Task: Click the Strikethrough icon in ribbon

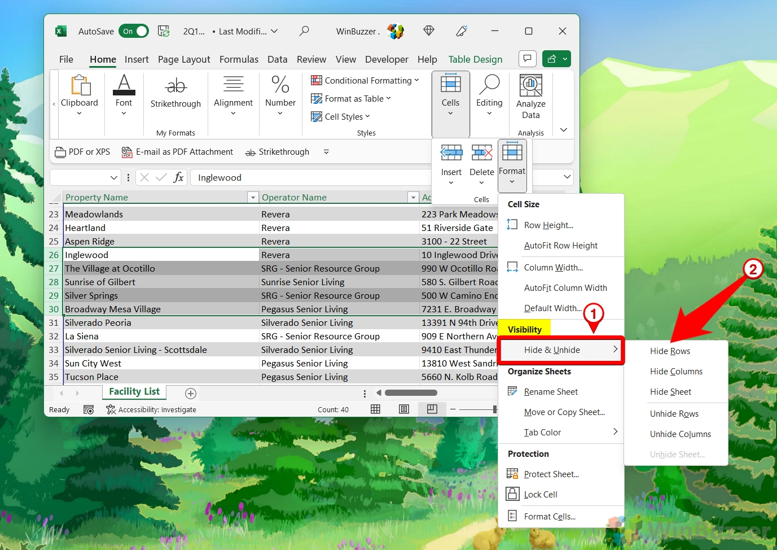Action: coord(175,86)
